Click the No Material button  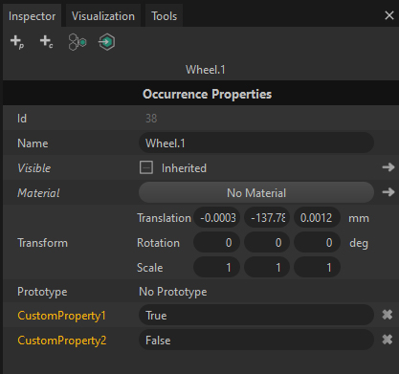coord(256,192)
